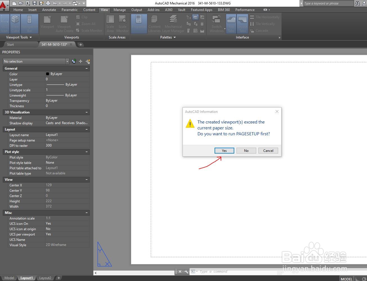Switch to the Layout2 tab
The width and height of the screenshot is (367, 281).
coord(45,278)
